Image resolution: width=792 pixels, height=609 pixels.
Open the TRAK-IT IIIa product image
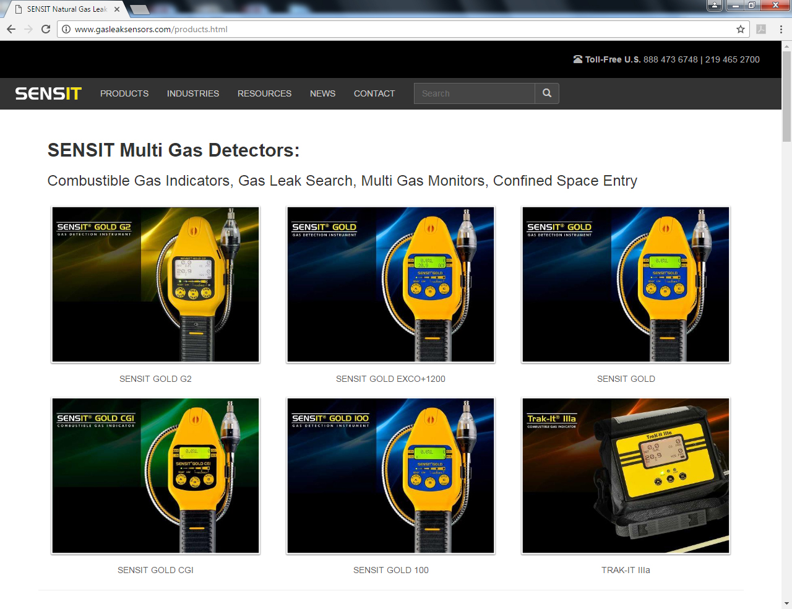point(626,476)
